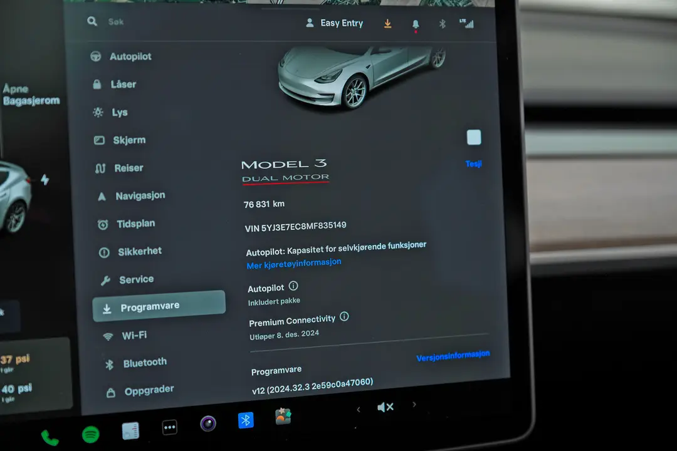Image resolution: width=677 pixels, height=451 pixels.
Task: Open the all apps three-dots icon
Action: 170,427
